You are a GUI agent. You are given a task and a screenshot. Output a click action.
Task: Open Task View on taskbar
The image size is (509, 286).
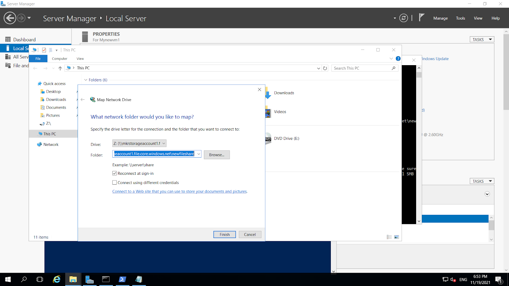[40, 279]
